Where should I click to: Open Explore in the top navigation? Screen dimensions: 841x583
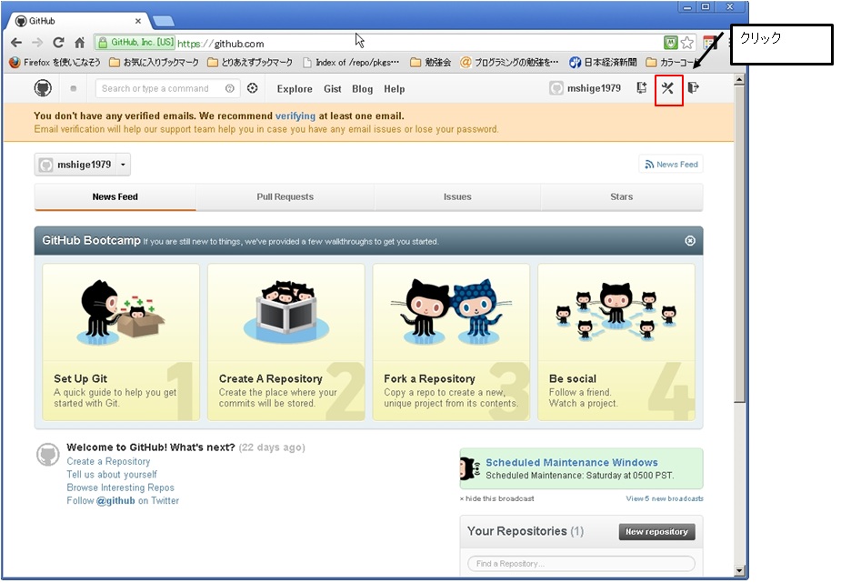295,89
